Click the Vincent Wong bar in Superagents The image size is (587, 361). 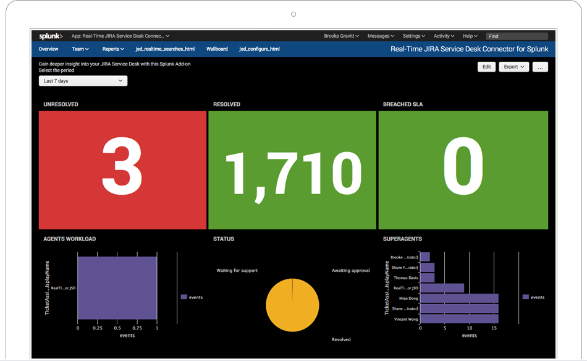click(x=459, y=319)
